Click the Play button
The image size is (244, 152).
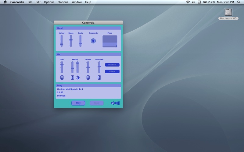[78, 103]
